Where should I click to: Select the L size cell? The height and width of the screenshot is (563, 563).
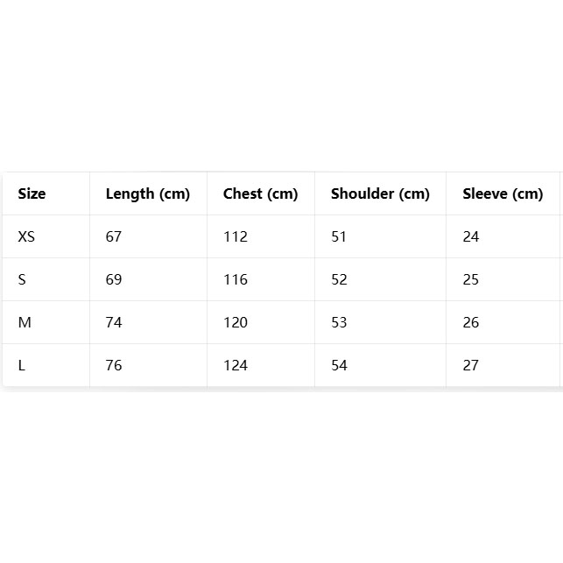tap(22, 365)
